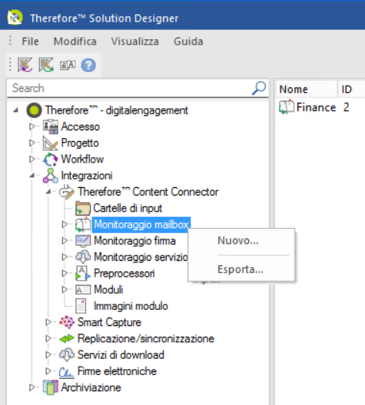Open help via blue question mark icon
Viewport: 365px width, 405px height.
point(88,65)
